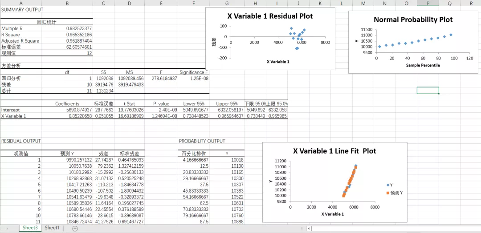Select the 标准残差 column header cell
The height and width of the screenshot is (233, 481).
pos(129,154)
